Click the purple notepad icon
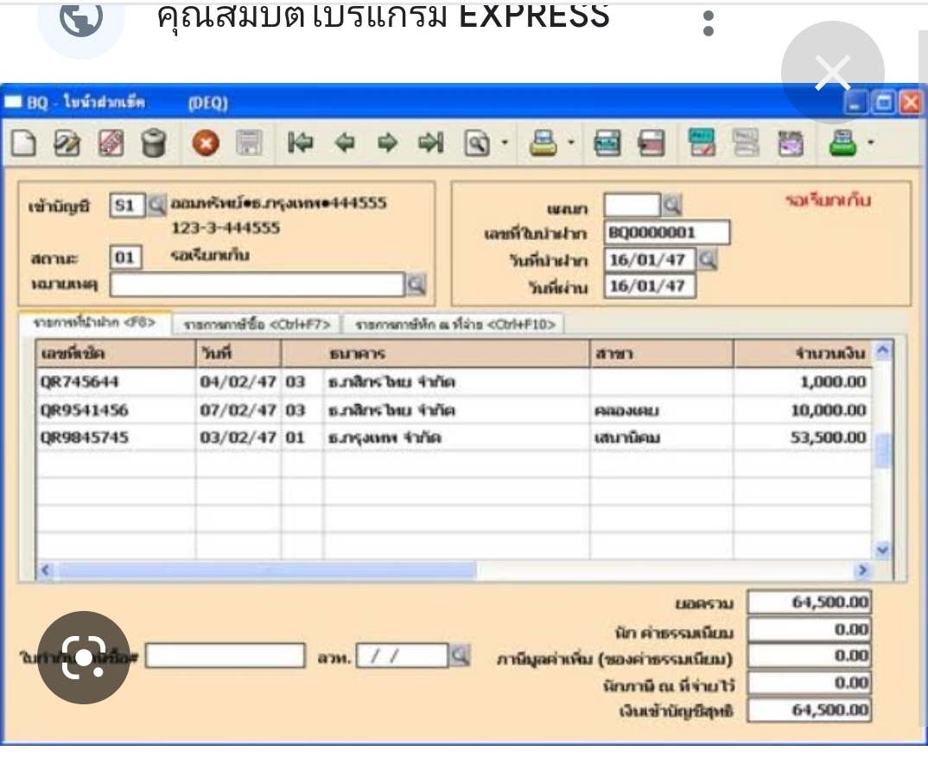928x770 pixels. 790,143
